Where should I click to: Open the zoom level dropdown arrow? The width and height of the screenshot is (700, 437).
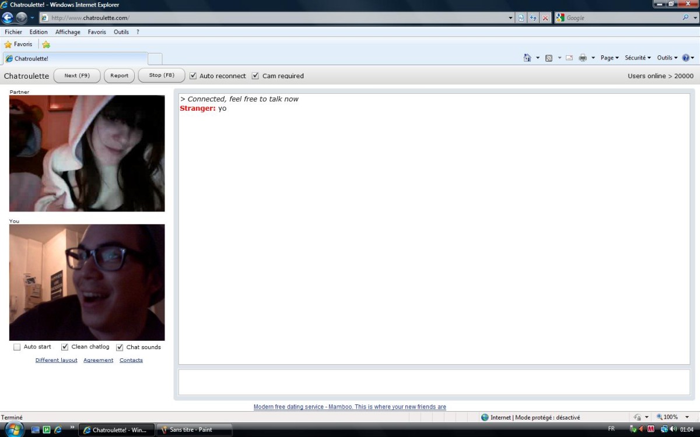point(687,417)
